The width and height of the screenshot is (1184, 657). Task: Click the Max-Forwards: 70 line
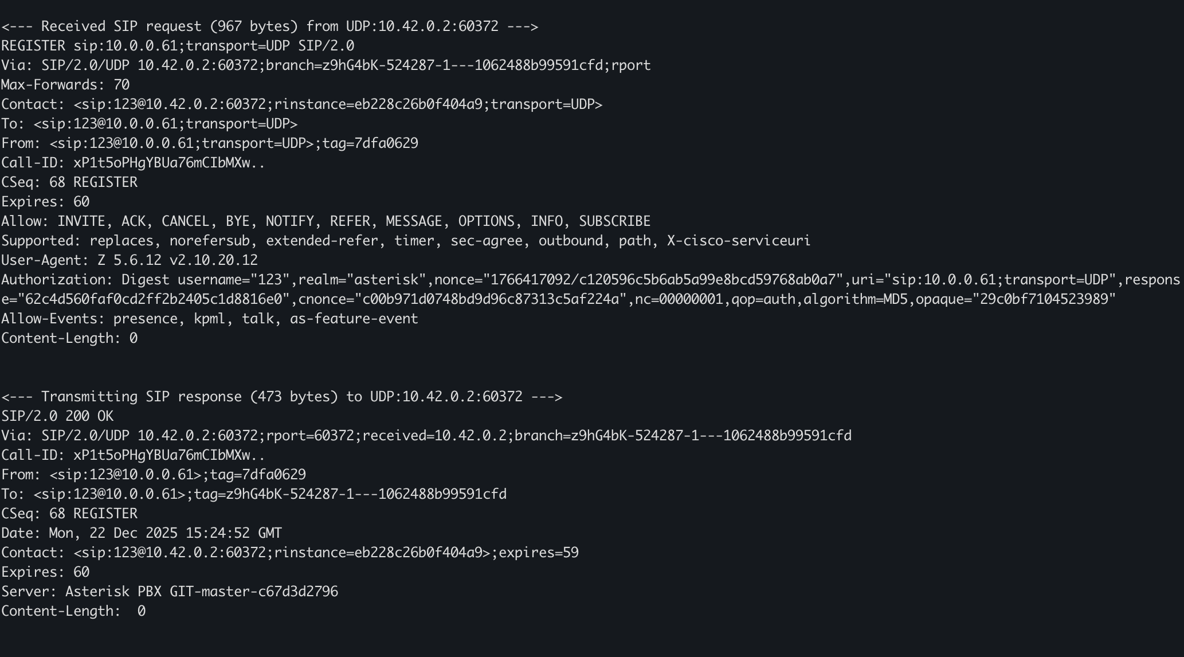(65, 85)
